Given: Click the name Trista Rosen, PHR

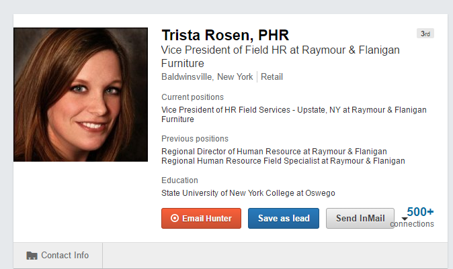Looking at the screenshot, I should pyautogui.click(x=225, y=35).
